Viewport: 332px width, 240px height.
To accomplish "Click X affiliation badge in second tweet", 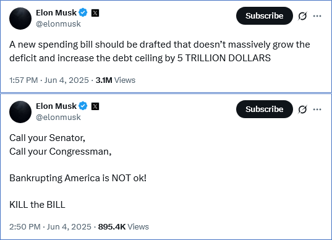I will (x=95, y=106).
